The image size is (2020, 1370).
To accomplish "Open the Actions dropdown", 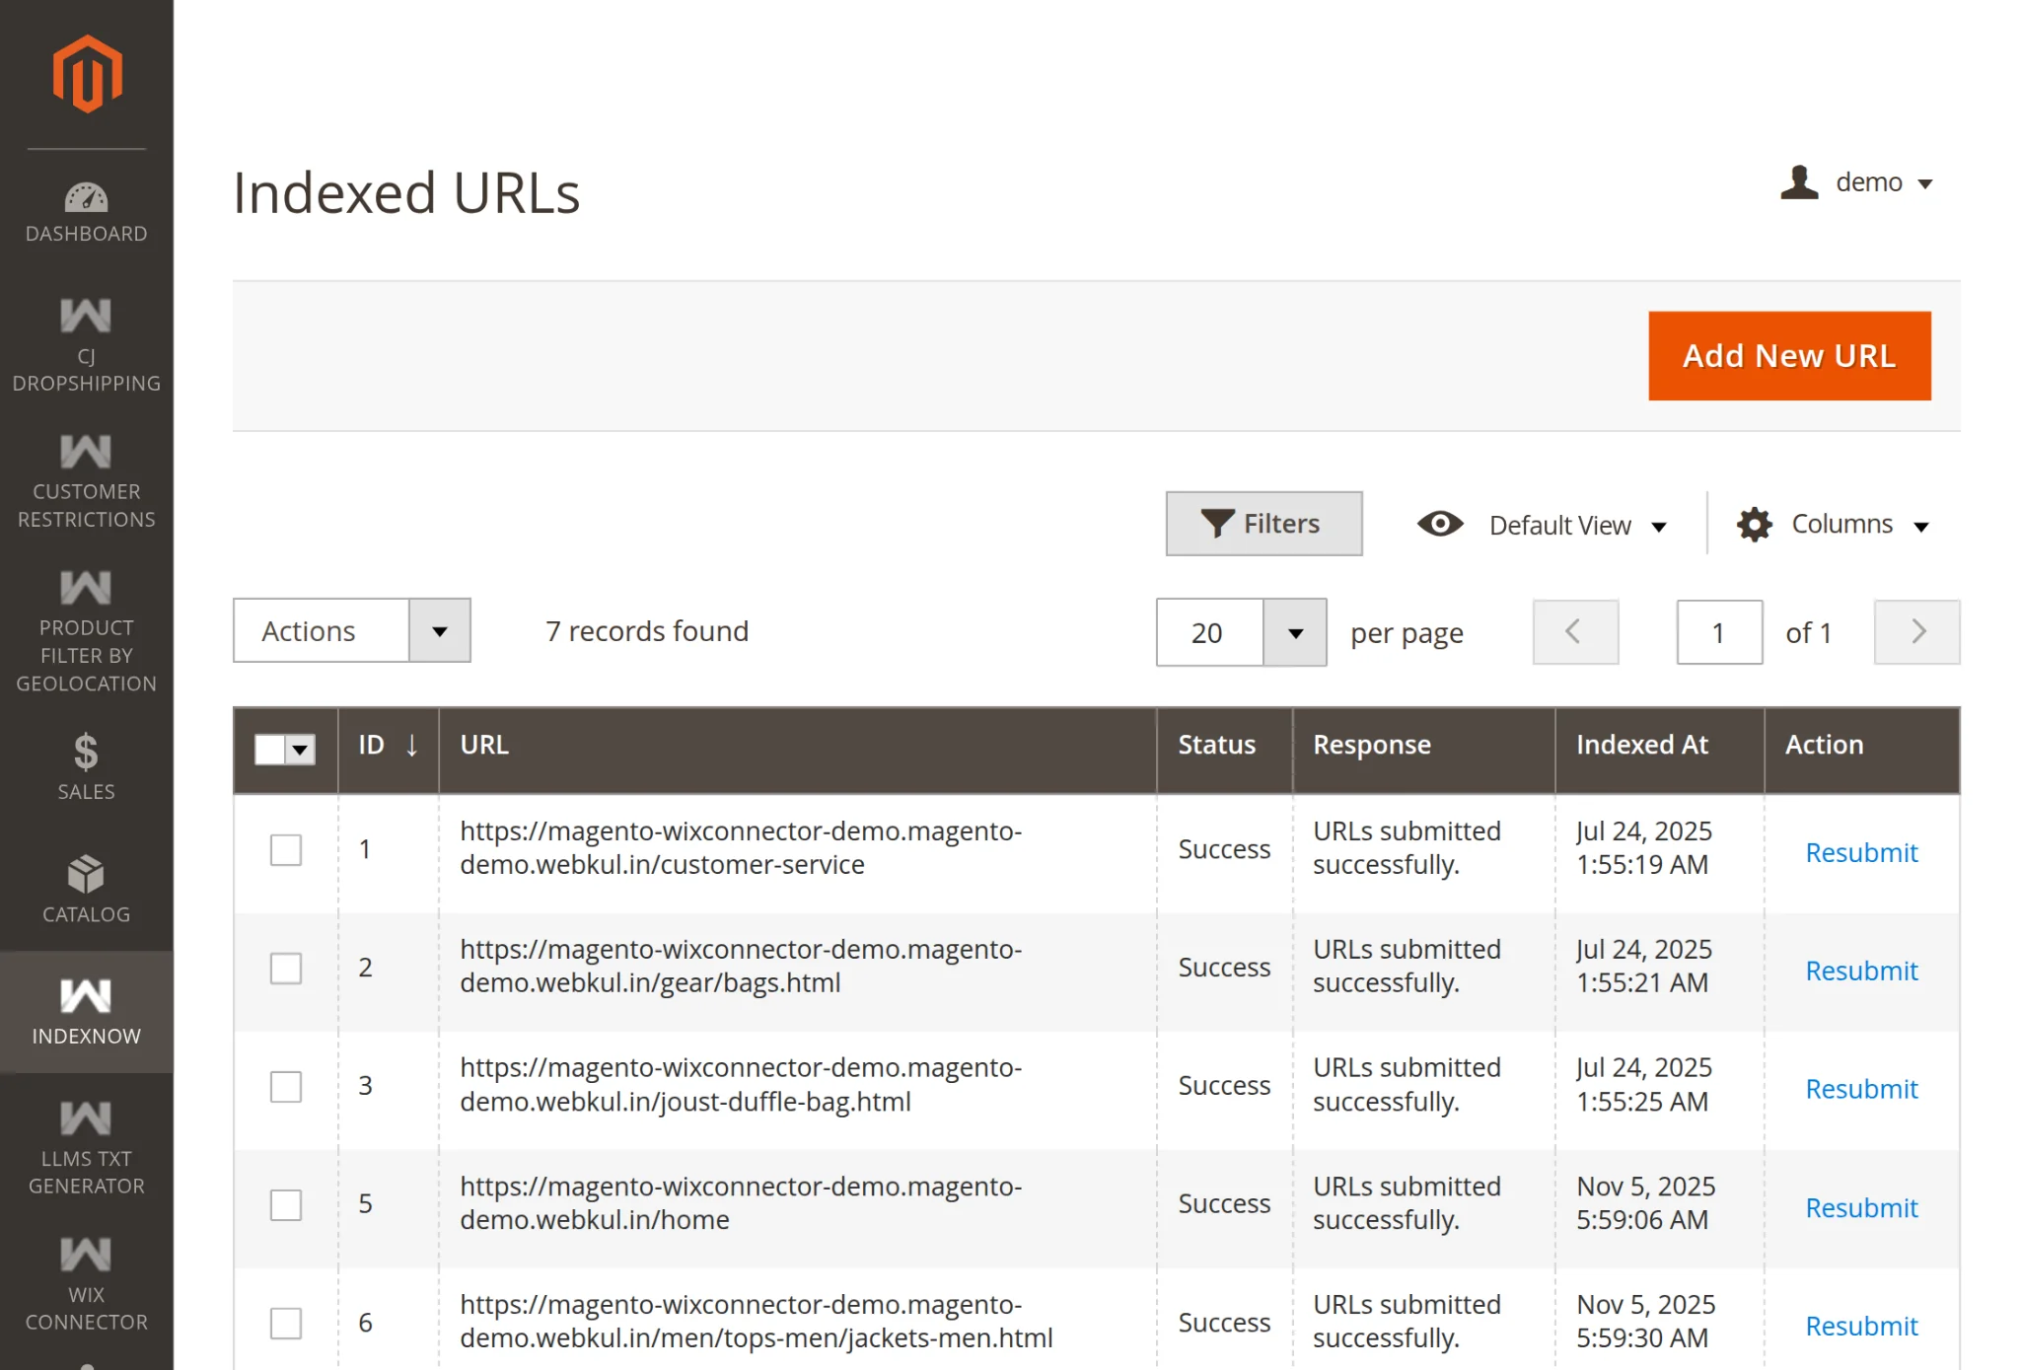I will click(351, 630).
